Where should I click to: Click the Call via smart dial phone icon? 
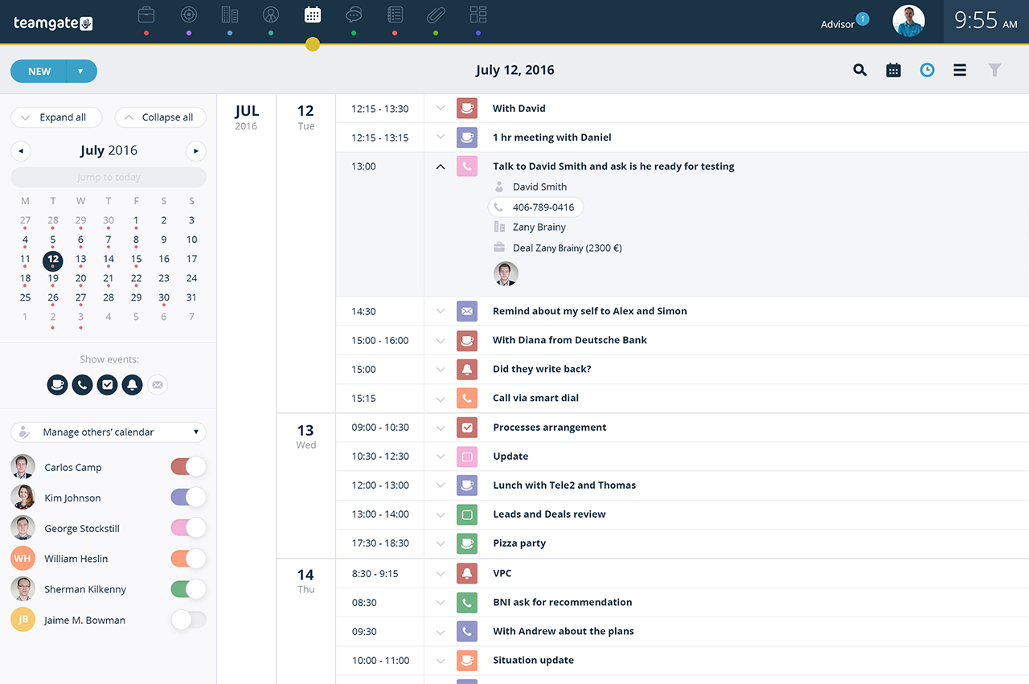click(467, 398)
